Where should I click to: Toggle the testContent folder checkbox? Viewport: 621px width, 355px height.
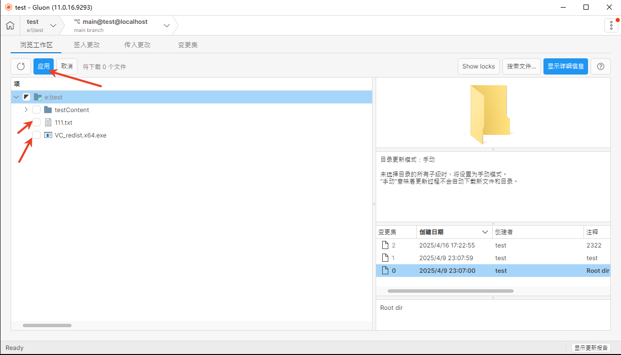[x=36, y=110]
